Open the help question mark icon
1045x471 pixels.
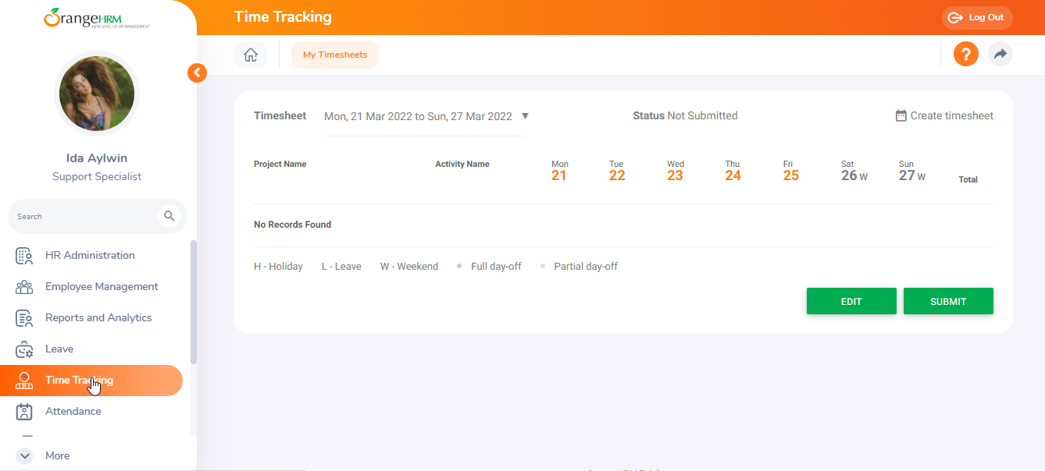(x=965, y=54)
